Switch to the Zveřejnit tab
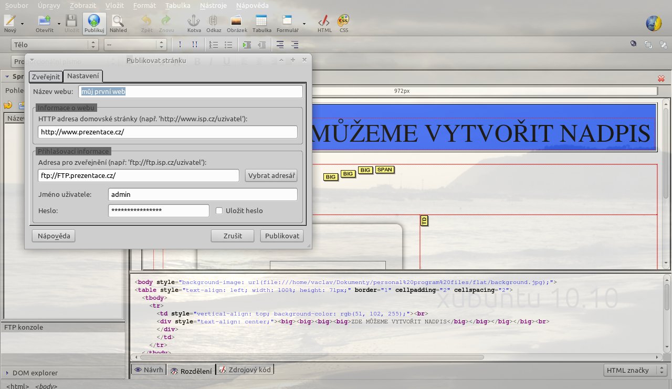672x389 pixels. click(x=46, y=77)
